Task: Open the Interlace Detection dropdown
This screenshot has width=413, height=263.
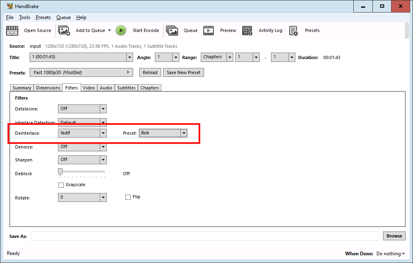Action: (82, 122)
